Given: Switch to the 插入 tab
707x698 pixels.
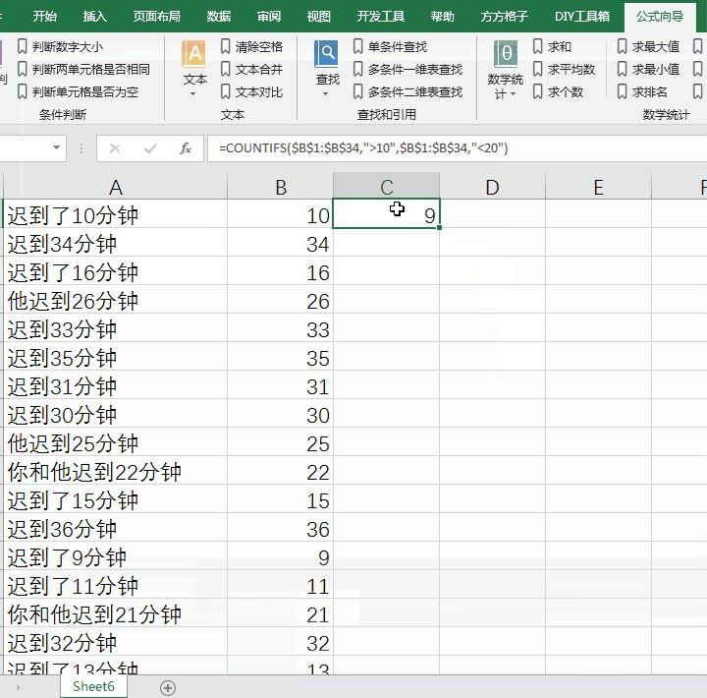Looking at the screenshot, I should point(94,17).
